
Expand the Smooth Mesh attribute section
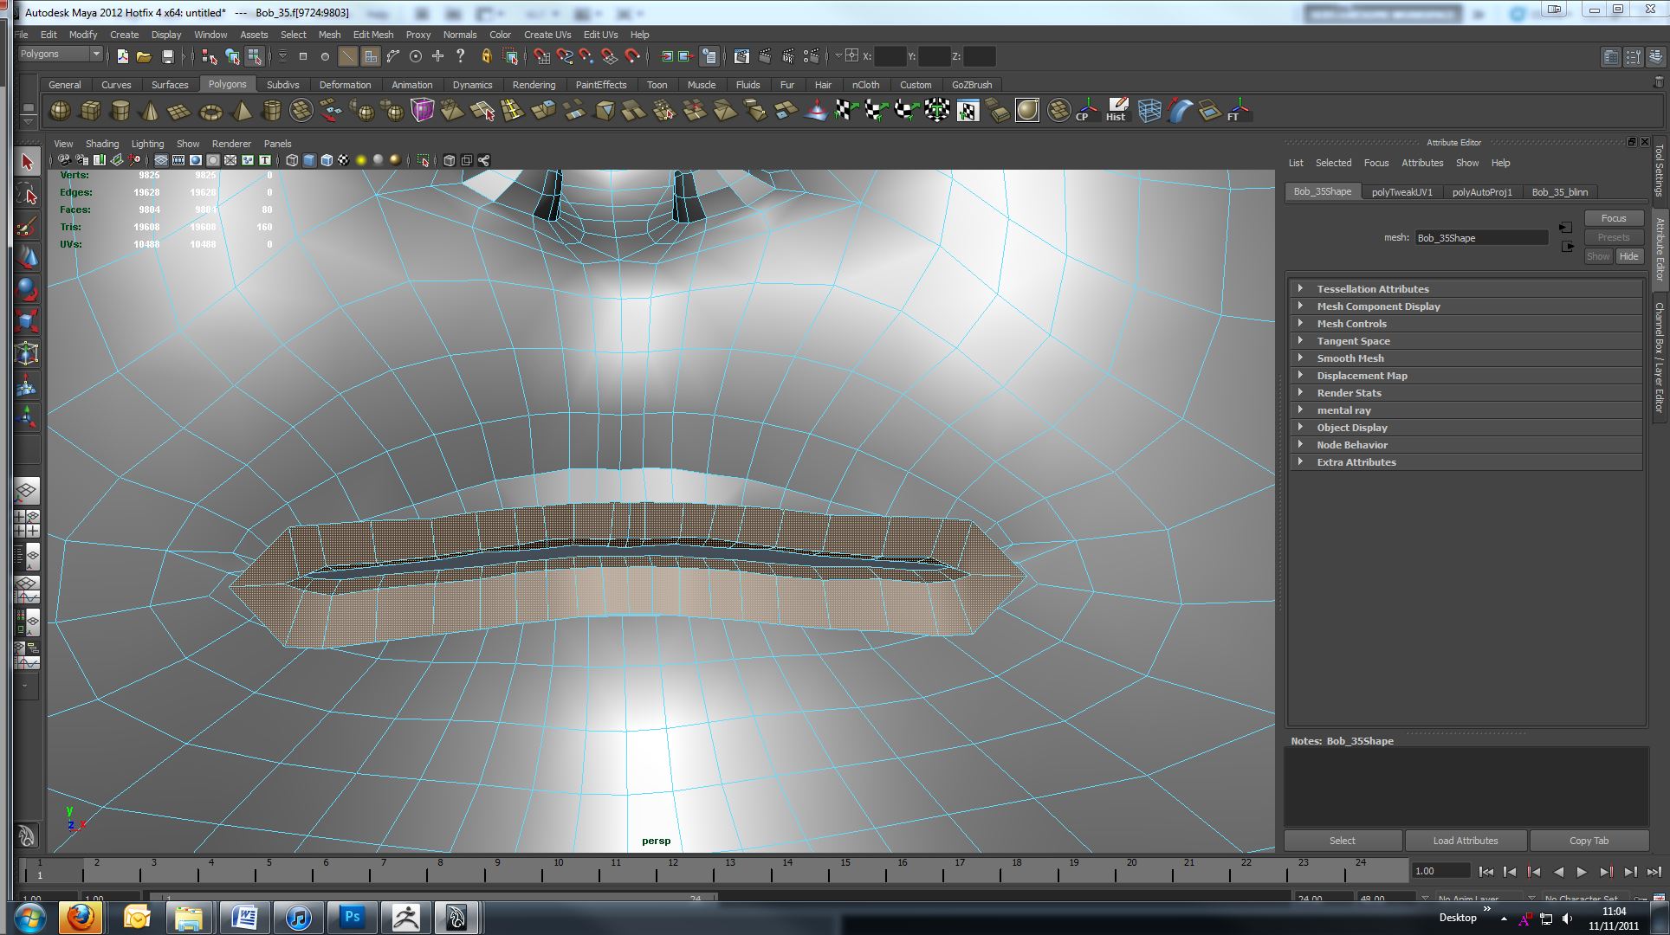tap(1350, 358)
